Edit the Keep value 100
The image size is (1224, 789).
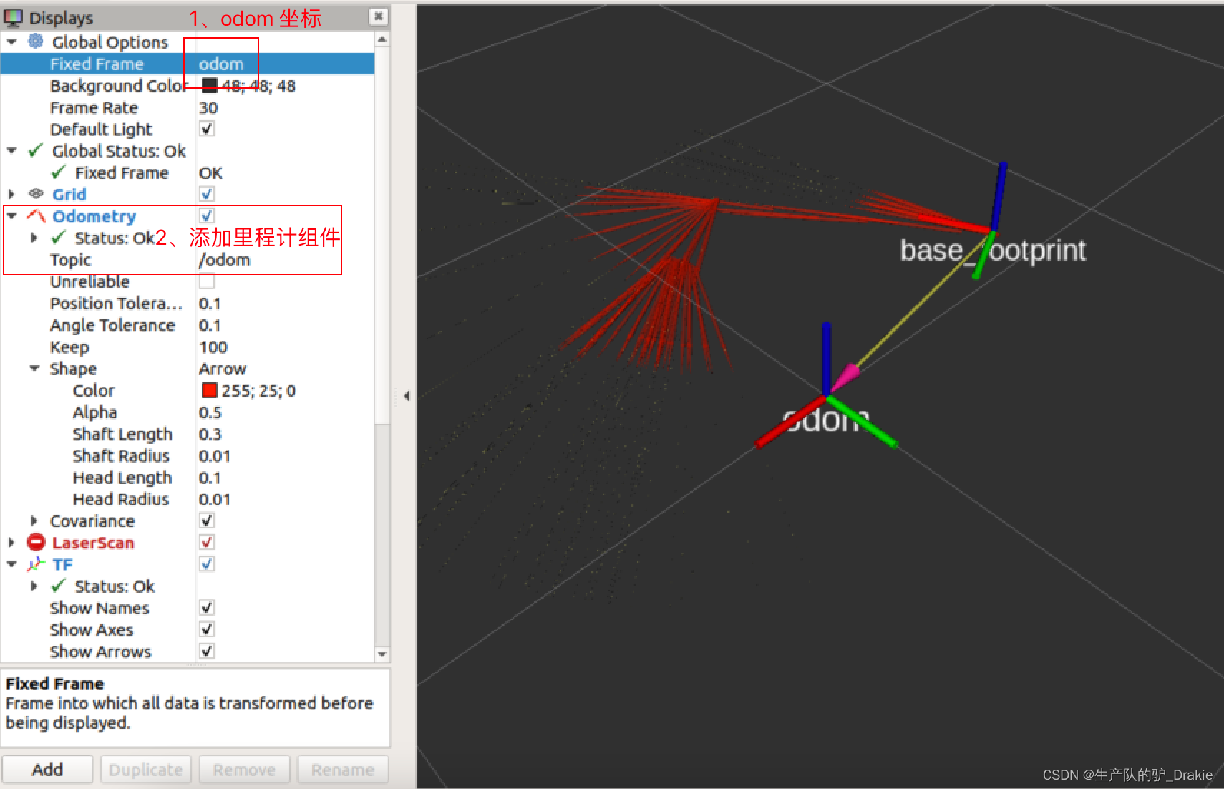[285, 347]
